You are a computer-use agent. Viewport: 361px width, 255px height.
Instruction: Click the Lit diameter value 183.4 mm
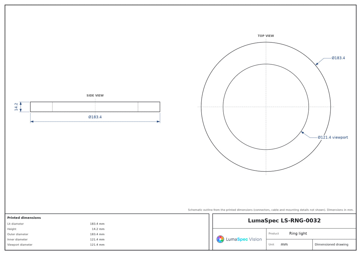point(97,224)
